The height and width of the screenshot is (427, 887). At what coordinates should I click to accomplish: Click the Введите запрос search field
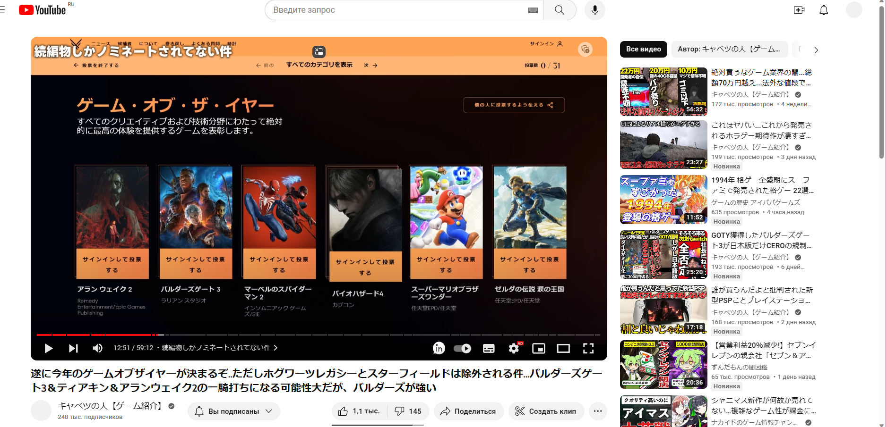[x=397, y=10]
